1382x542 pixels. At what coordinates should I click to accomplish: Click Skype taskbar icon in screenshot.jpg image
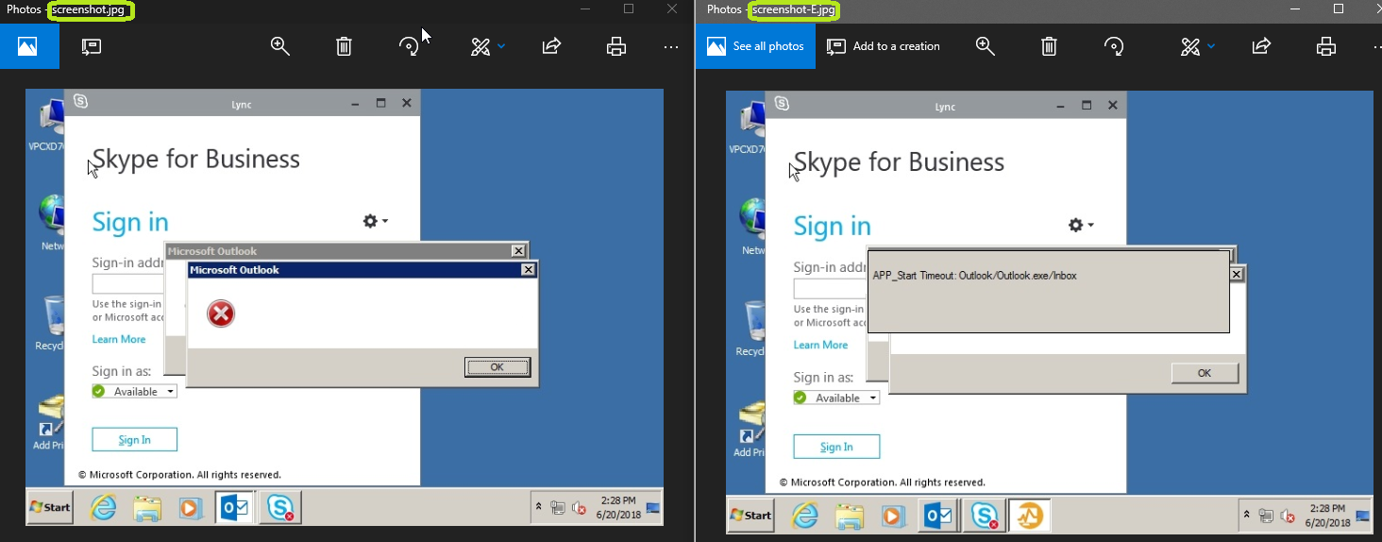point(280,508)
